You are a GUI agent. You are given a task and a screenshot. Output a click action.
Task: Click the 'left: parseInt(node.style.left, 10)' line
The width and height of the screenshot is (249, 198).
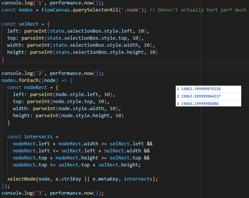click(64, 95)
